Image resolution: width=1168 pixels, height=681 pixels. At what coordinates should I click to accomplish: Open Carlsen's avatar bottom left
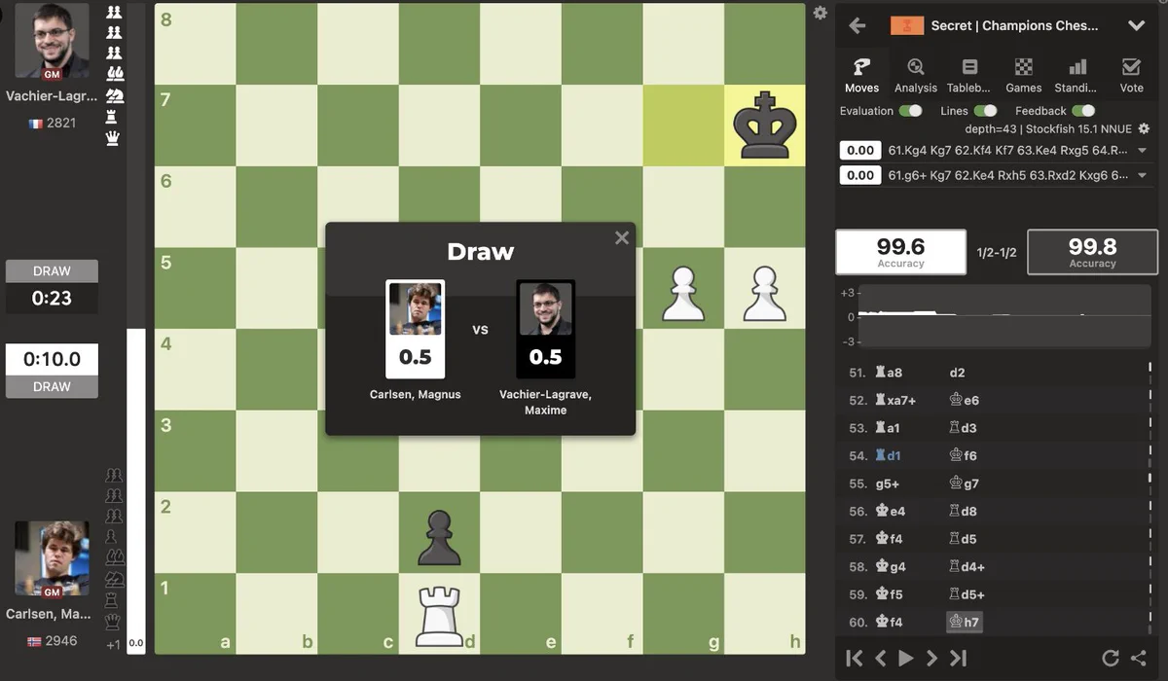click(x=52, y=558)
